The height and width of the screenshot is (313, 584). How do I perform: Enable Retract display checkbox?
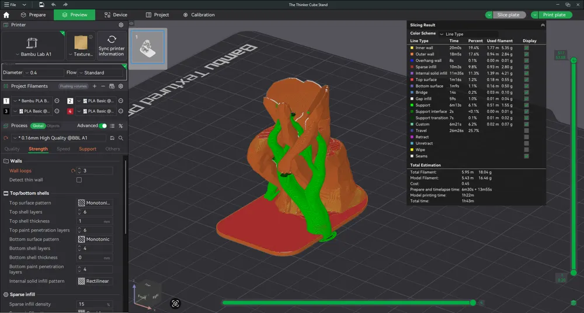526,137
